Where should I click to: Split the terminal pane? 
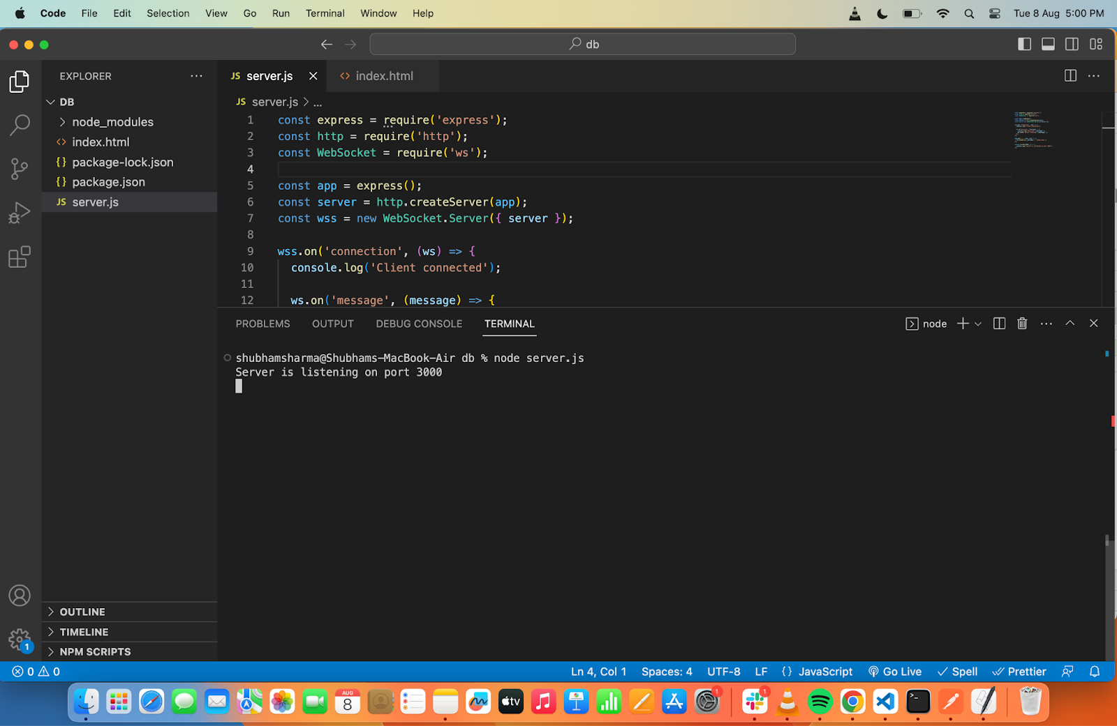pyautogui.click(x=999, y=324)
